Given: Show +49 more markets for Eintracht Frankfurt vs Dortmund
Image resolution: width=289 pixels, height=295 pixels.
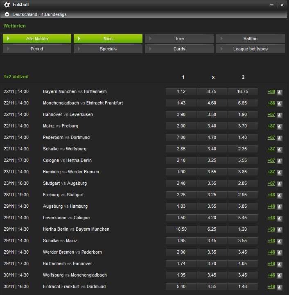Looking at the screenshot, I should [x=271, y=287].
